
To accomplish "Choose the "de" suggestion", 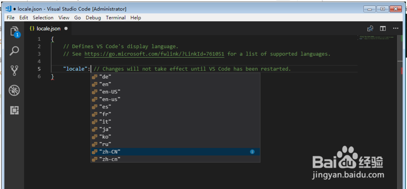I will pos(175,76).
